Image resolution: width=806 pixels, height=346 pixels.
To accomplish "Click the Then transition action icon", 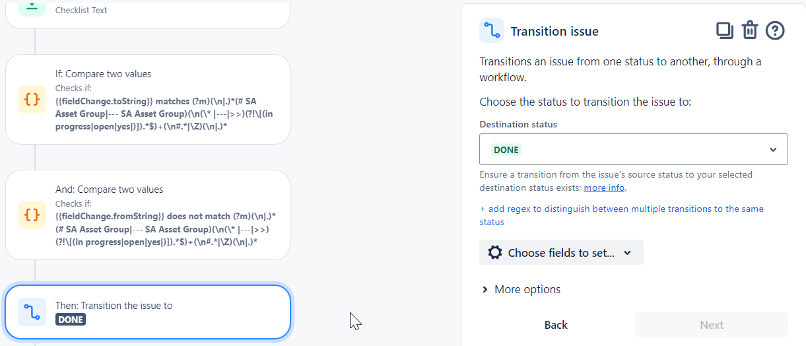I will point(32,312).
